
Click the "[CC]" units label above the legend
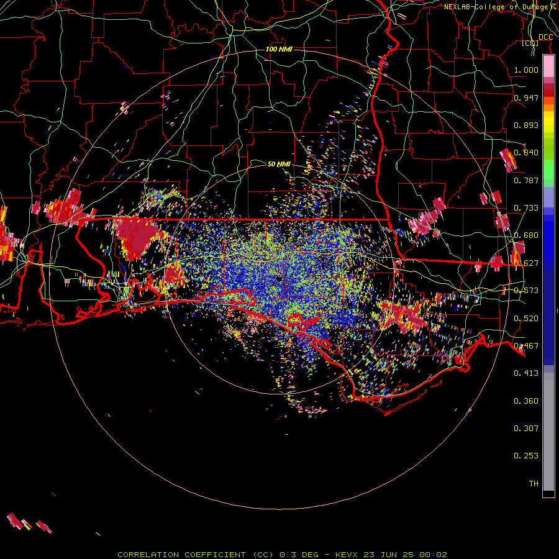tap(530, 43)
